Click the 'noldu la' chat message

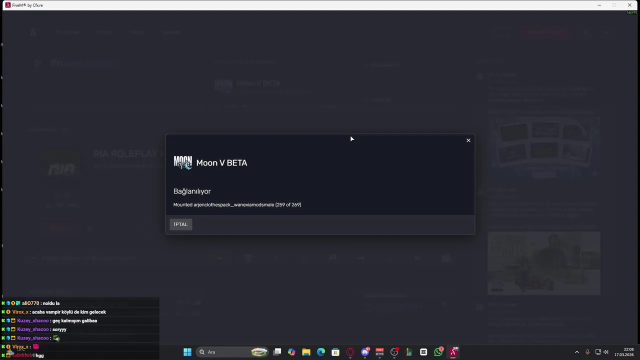coord(51,303)
